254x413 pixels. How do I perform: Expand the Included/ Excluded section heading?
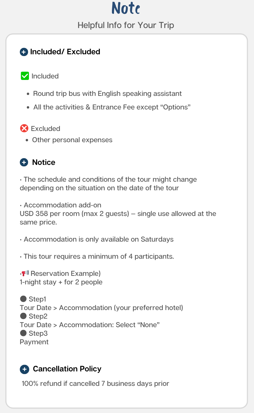65,52
